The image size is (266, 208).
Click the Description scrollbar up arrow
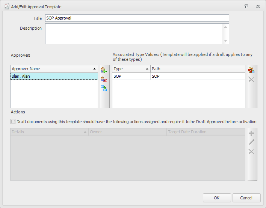(225, 27)
